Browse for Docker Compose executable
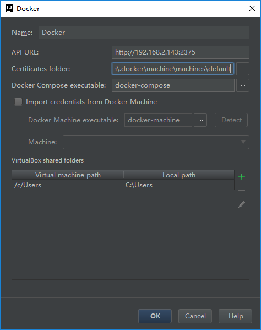This screenshot has height=330, width=261. click(x=243, y=85)
